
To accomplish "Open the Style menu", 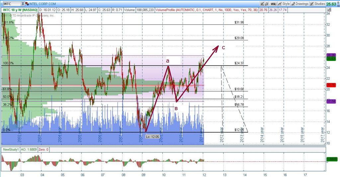I will click(x=284, y=4).
